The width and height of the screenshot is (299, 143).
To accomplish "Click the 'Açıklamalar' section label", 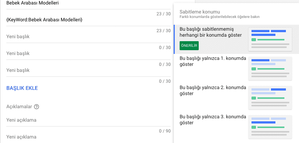I will tap(19, 107).
